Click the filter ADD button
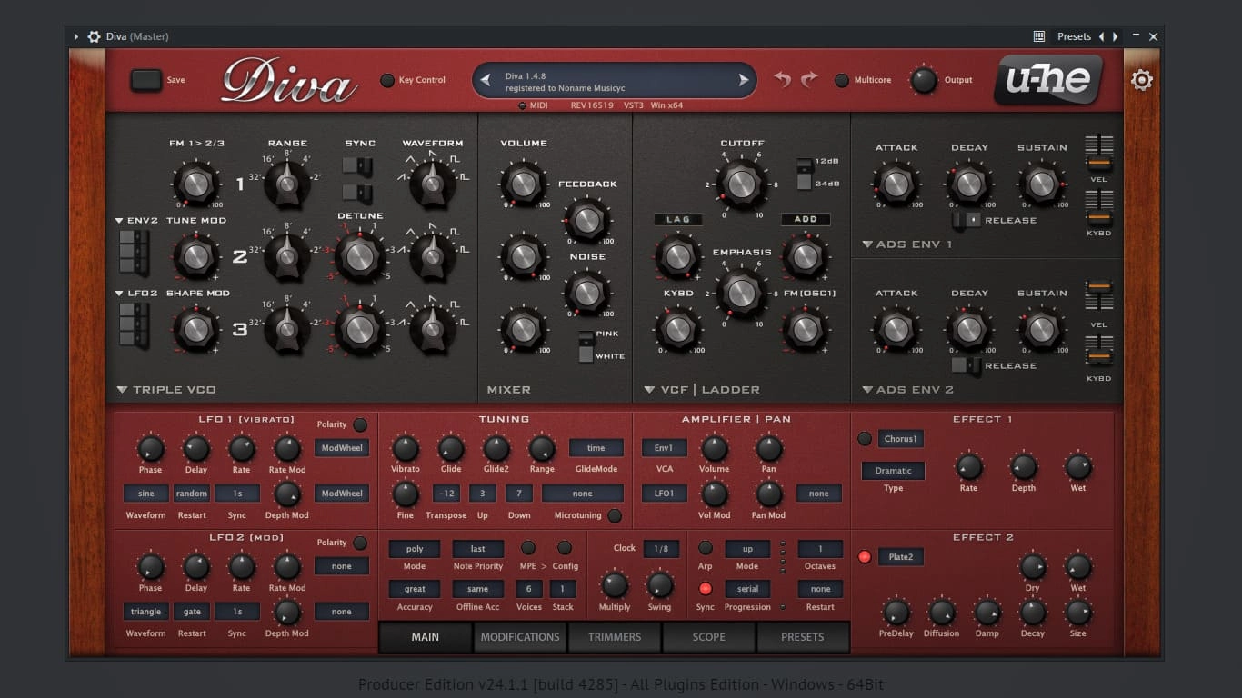Image resolution: width=1242 pixels, height=698 pixels. pos(806,219)
